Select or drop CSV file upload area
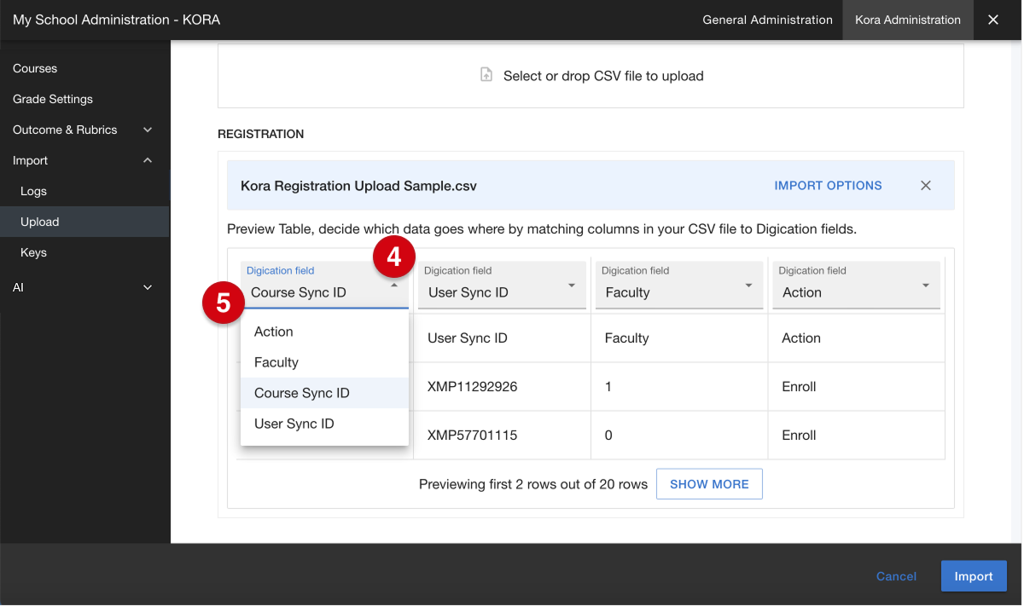The image size is (1024, 606). [x=591, y=76]
